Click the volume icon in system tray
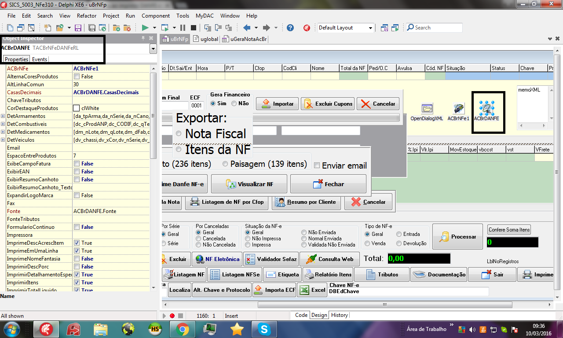The height and width of the screenshot is (338, 563). click(472, 329)
